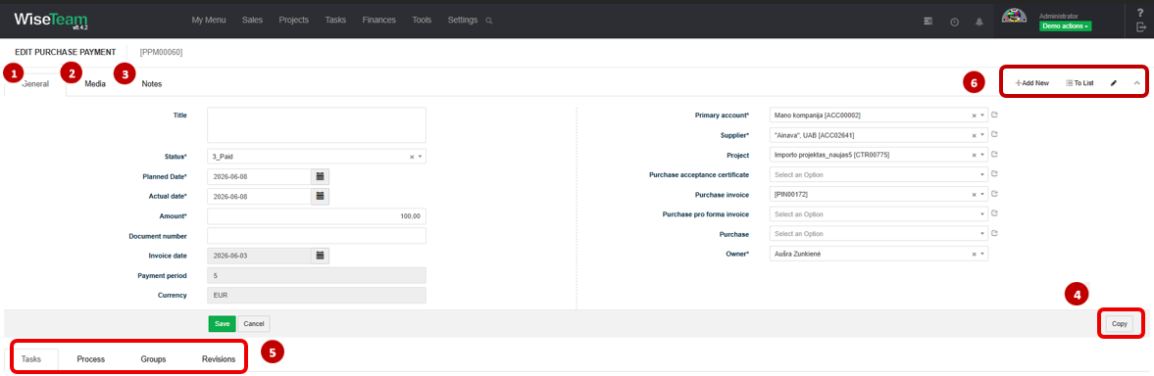1154x376 pixels.
Task: Open the Sales menu
Action: click(252, 20)
